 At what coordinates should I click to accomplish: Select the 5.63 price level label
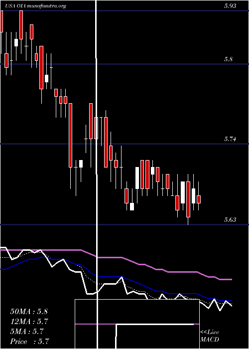click(x=230, y=220)
